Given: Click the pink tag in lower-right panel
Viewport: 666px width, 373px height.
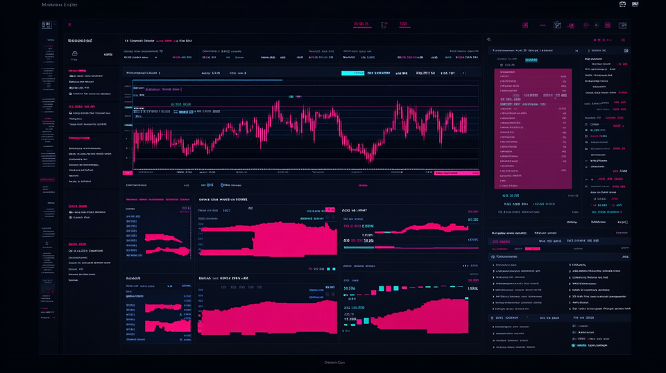Looking at the screenshot, I should [532, 248].
